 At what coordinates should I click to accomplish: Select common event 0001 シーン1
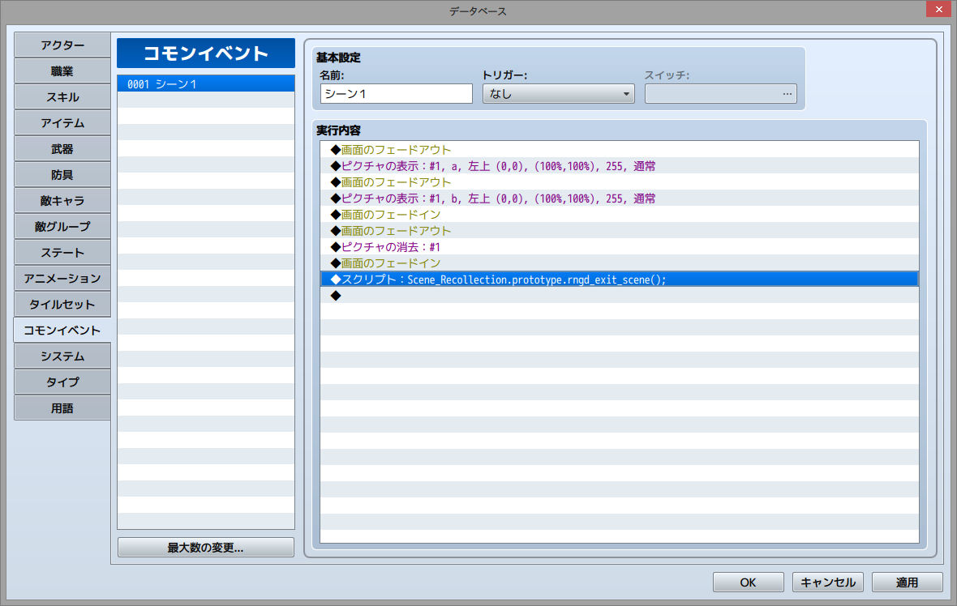pyautogui.click(x=206, y=84)
